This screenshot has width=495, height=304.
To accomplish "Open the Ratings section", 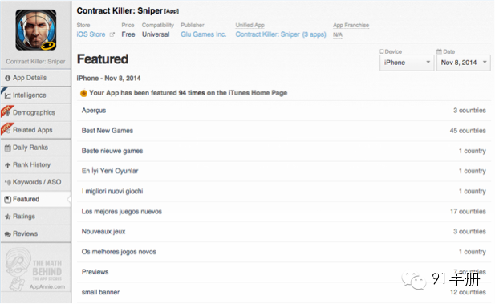I will (35, 217).
